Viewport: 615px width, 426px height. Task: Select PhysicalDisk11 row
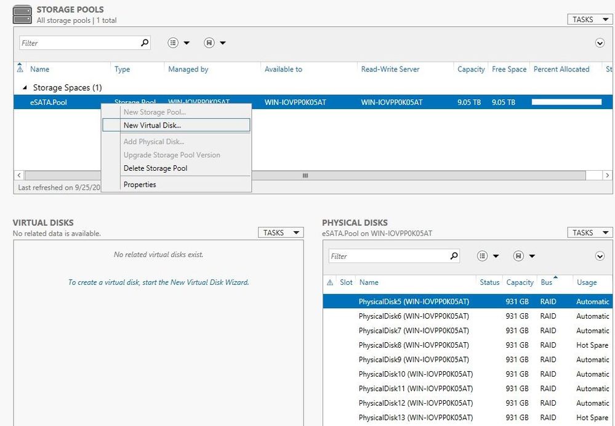click(x=467, y=388)
